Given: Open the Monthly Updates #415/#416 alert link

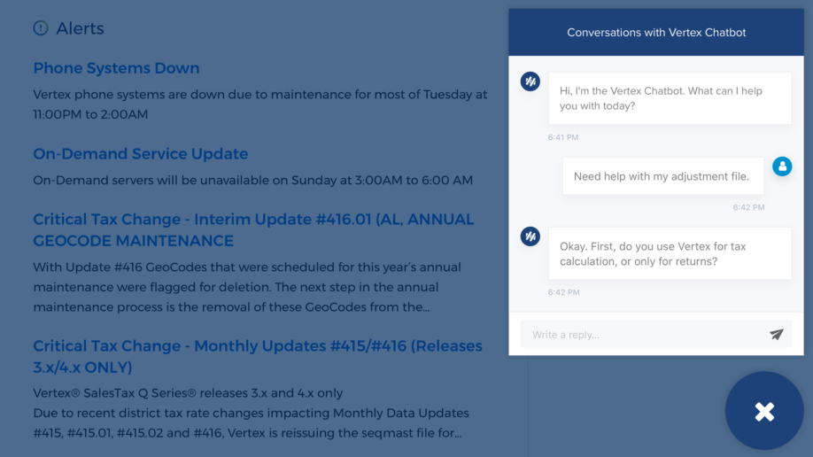Looking at the screenshot, I should click(258, 356).
